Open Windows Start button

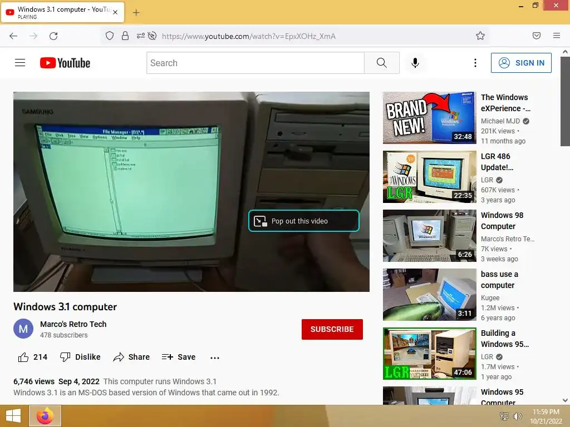(13, 416)
